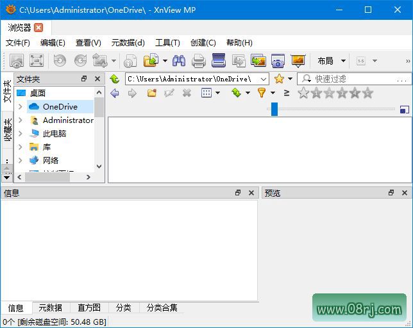This screenshot has height=328, width=413.
Task: Open the 编辑(E) menu
Action: click(53, 43)
